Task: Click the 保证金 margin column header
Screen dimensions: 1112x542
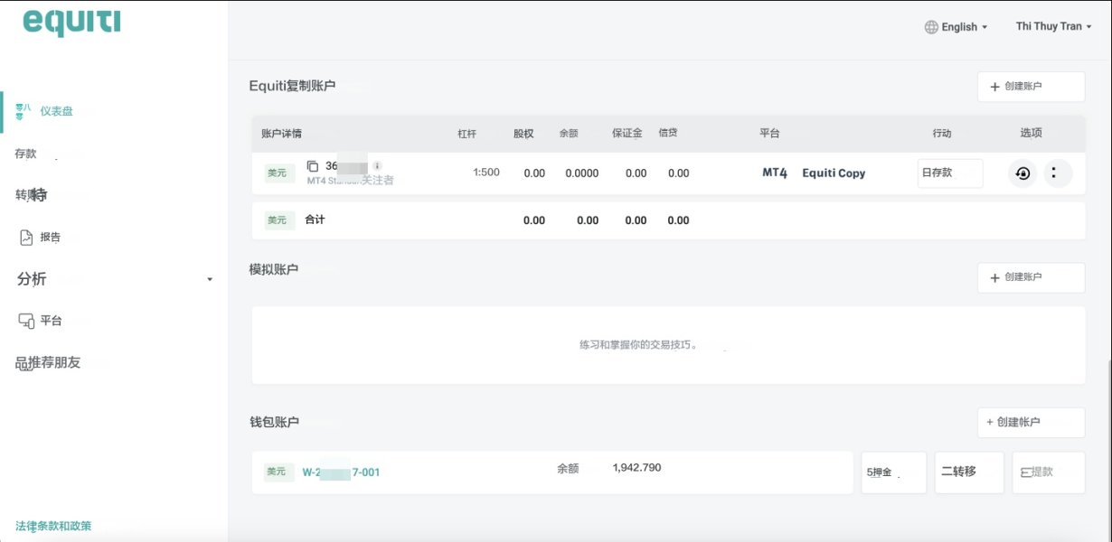Action: (x=627, y=134)
